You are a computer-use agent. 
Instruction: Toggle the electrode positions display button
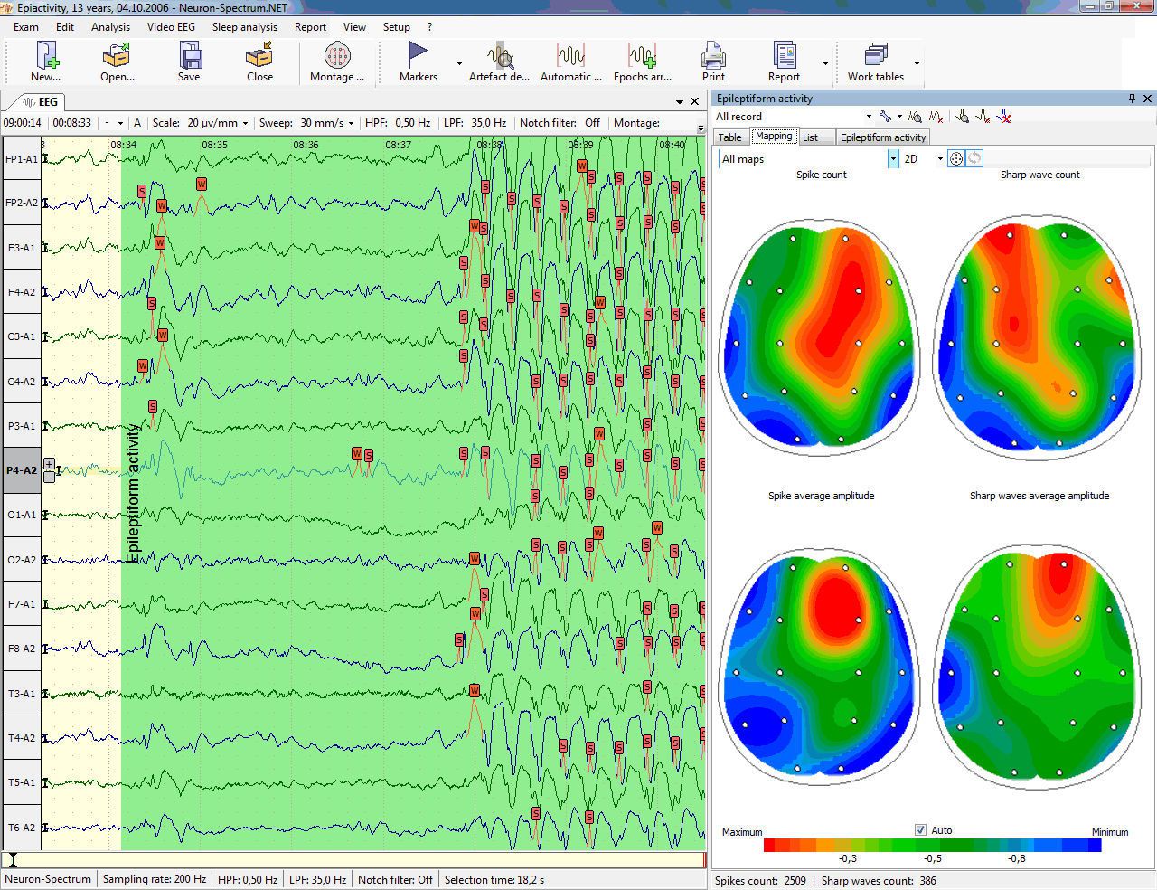pyautogui.click(x=955, y=159)
